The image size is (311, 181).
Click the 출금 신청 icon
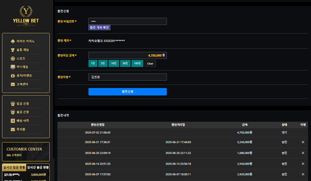[x=13, y=112]
